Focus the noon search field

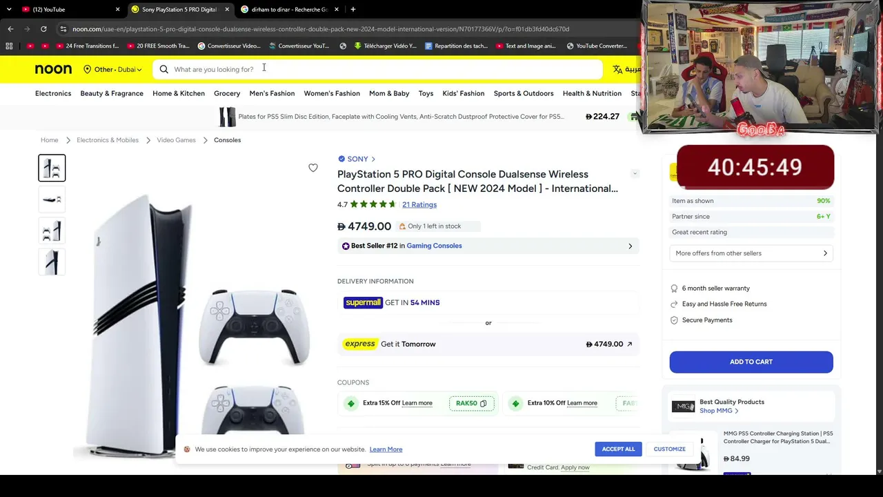[x=378, y=69]
